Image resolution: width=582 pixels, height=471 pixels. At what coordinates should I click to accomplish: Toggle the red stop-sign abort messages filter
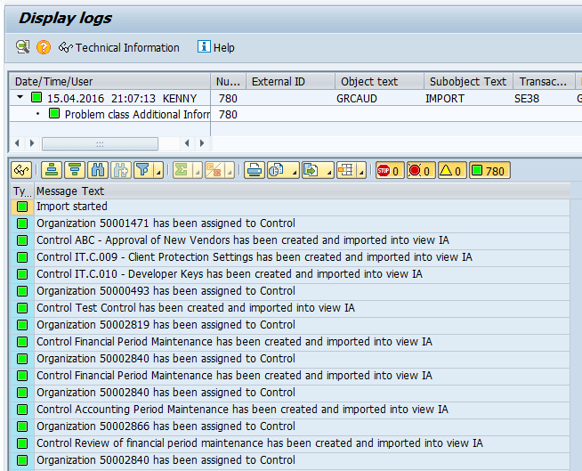388,170
